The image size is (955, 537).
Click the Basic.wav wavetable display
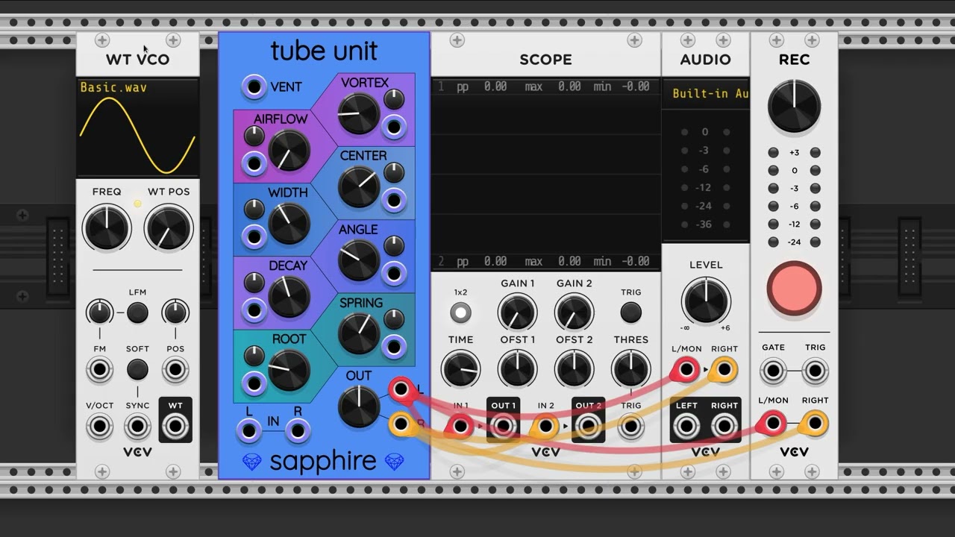pos(138,128)
